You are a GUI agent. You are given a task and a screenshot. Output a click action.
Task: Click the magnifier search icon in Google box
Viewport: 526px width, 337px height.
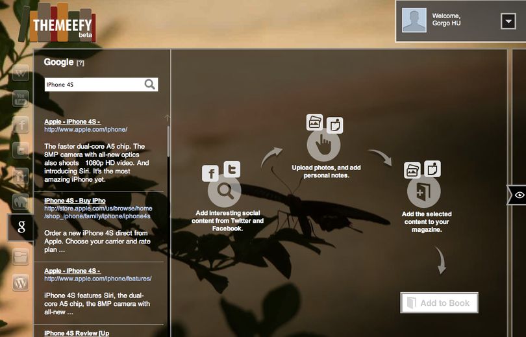point(149,84)
